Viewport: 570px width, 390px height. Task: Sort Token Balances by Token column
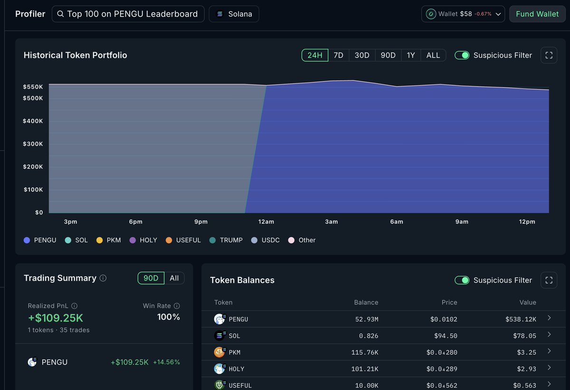point(223,303)
